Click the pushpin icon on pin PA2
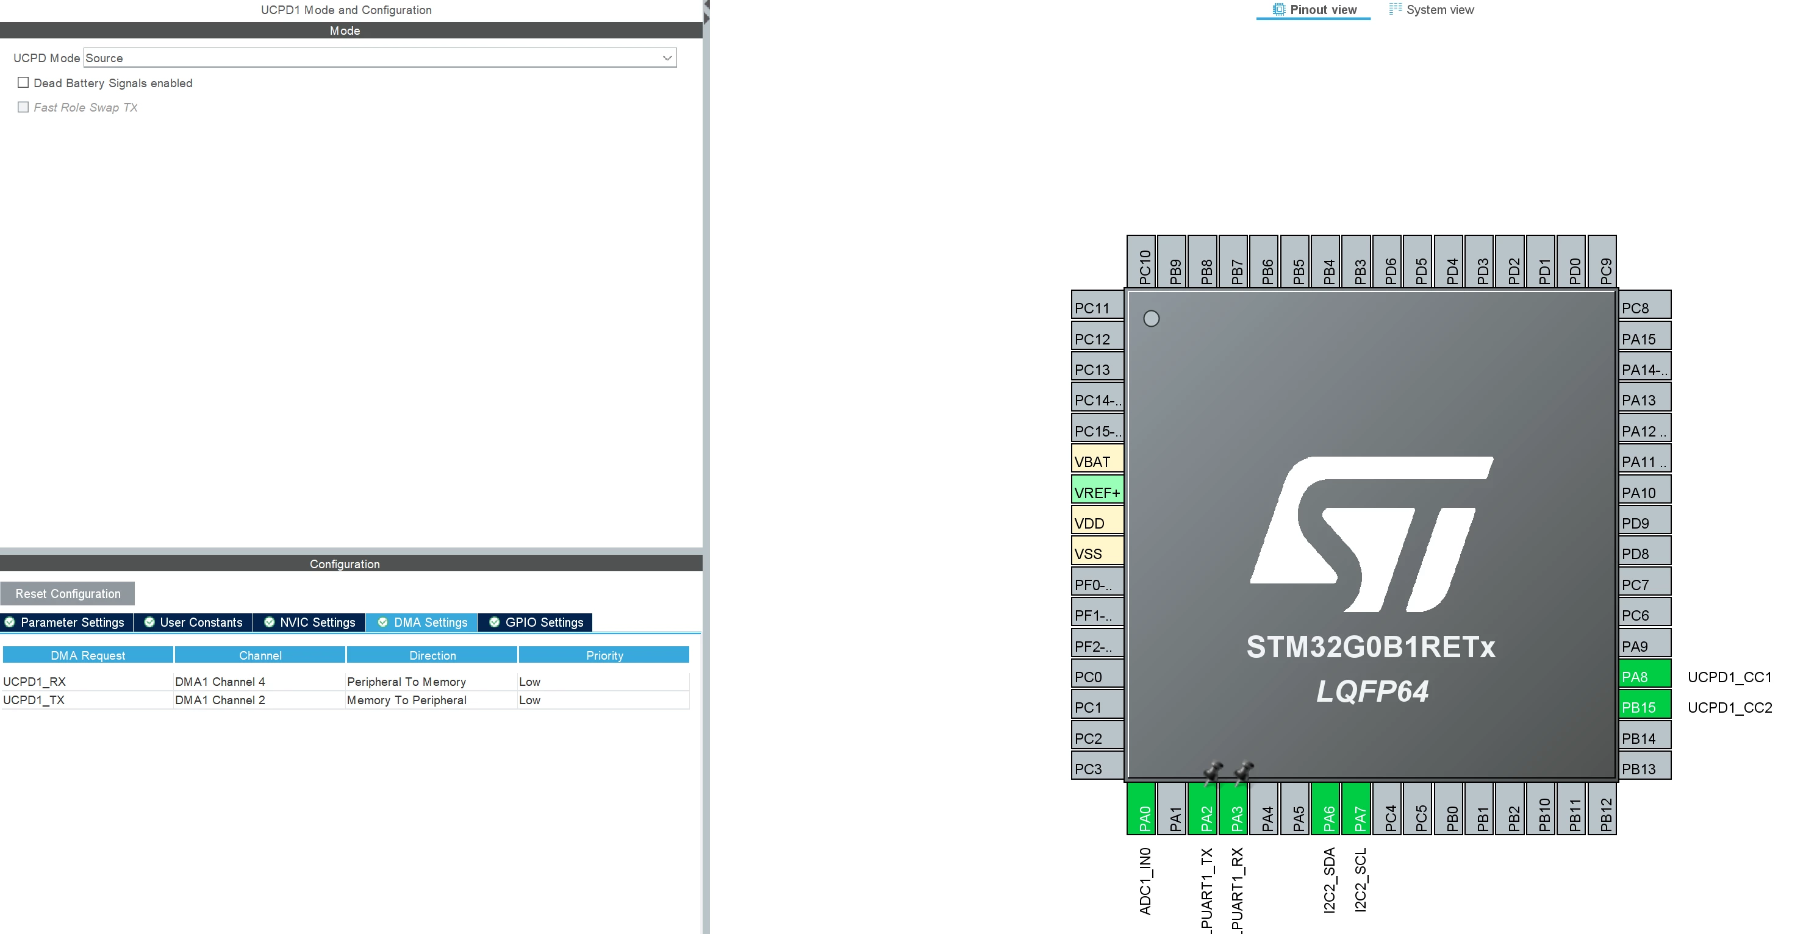The width and height of the screenshot is (1817, 934). [x=1213, y=772]
